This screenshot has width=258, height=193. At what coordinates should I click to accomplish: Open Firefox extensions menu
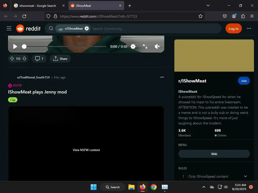[243, 16]
